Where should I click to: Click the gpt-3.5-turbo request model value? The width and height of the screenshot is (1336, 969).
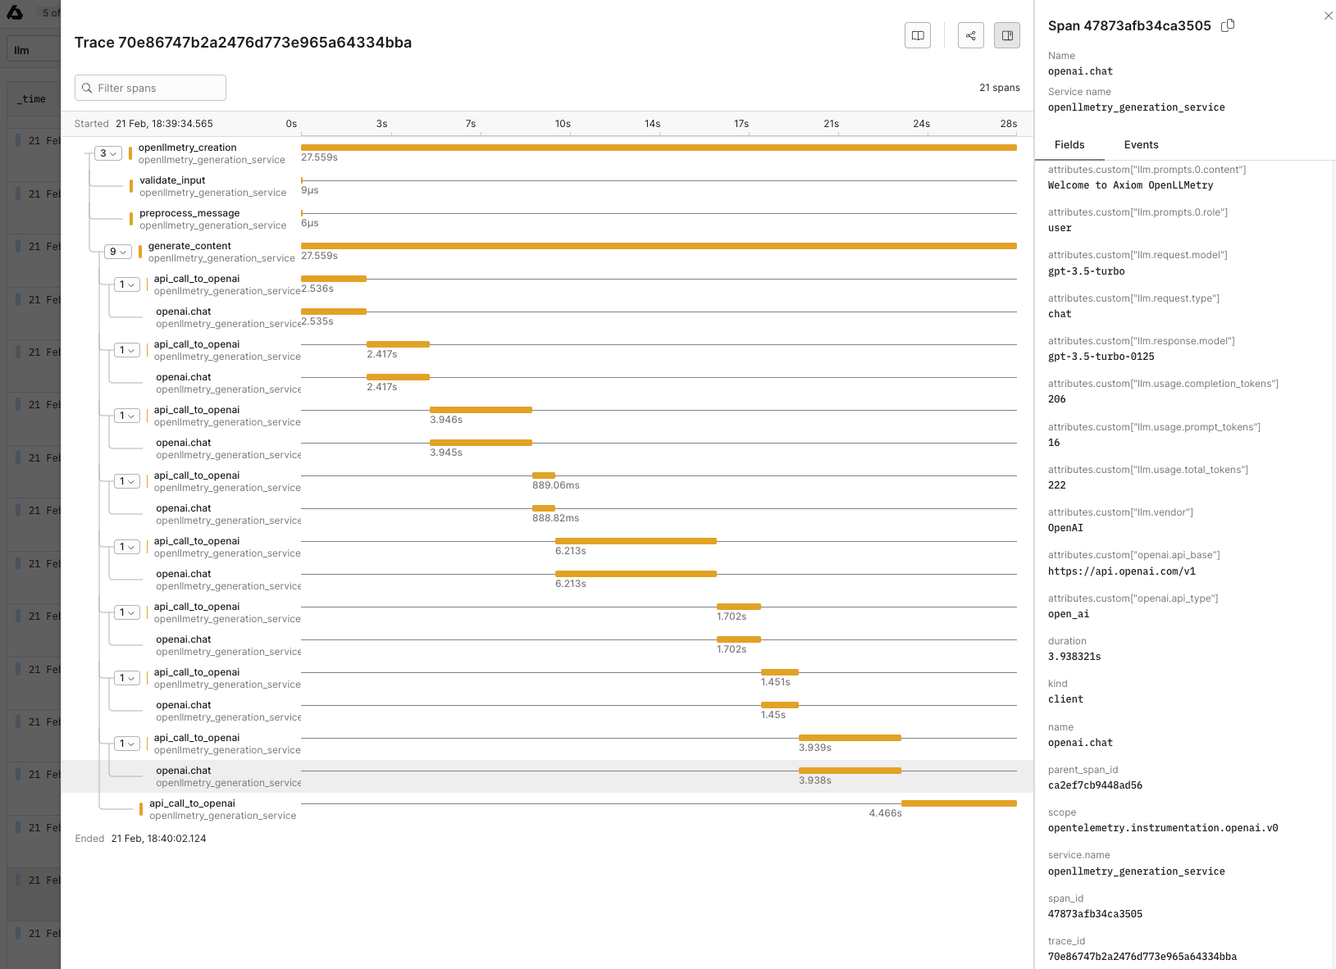[x=1086, y=271]
